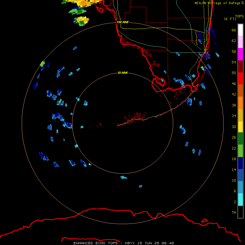
Task: Click the navy blue legend swatch
Action: [x=240, y=163]
